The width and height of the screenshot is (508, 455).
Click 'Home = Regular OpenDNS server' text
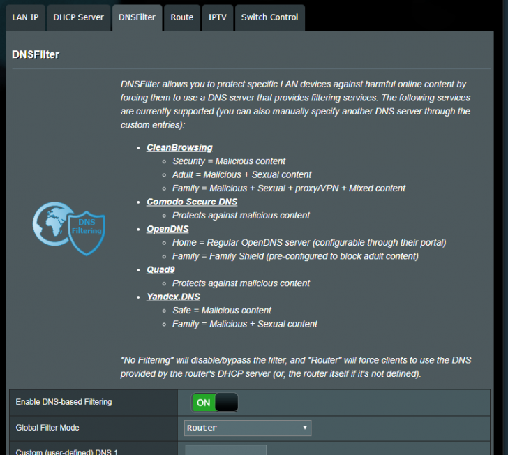[x=309, y=242]
